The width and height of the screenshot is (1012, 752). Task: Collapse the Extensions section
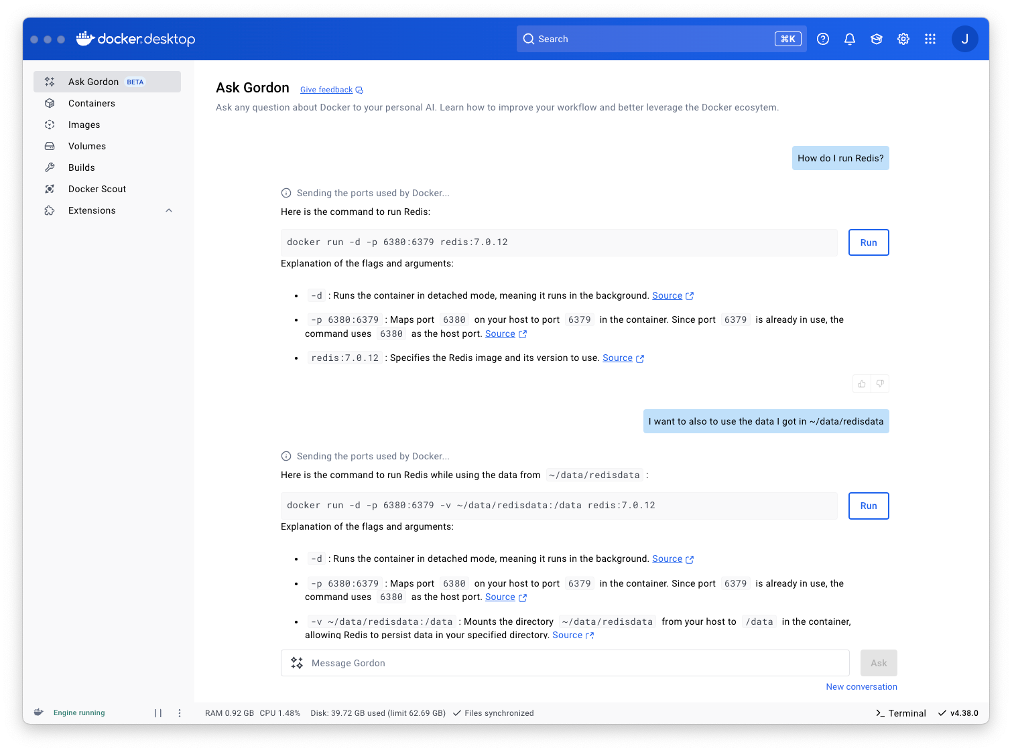[169, 210]
